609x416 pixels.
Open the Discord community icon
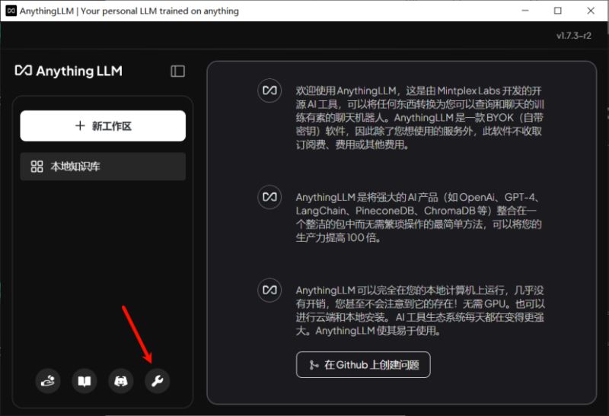pos(121,381)
